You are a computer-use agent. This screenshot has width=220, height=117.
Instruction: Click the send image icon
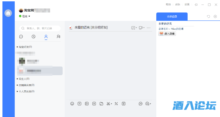pyautogui.click(x=87, y=103)
